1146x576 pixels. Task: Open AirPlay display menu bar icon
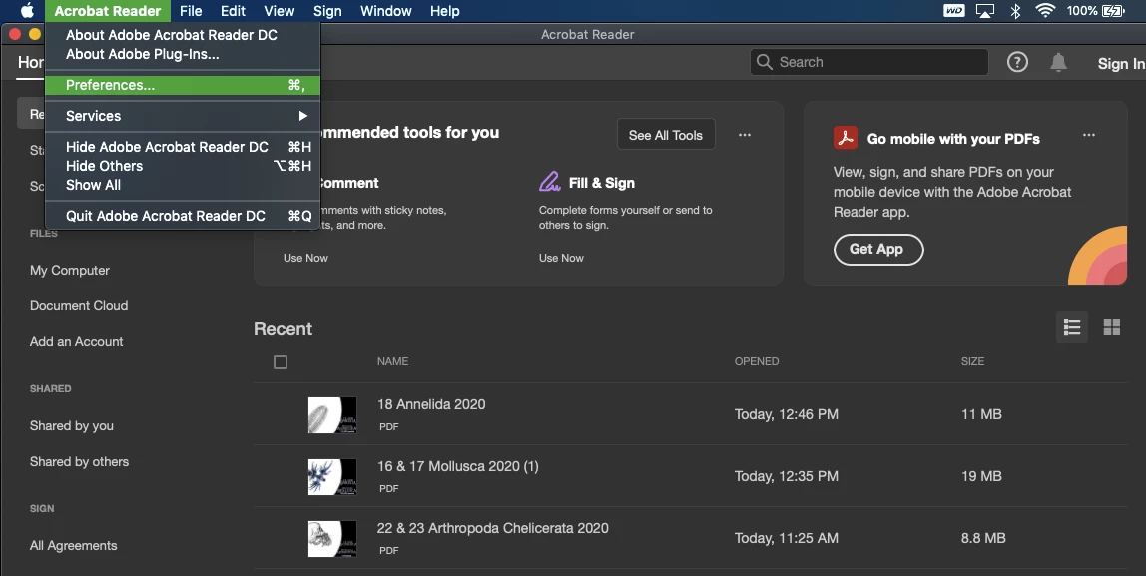(984, 10)
